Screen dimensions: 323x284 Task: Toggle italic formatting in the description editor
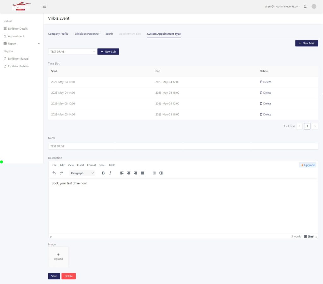tap(110, 173)
